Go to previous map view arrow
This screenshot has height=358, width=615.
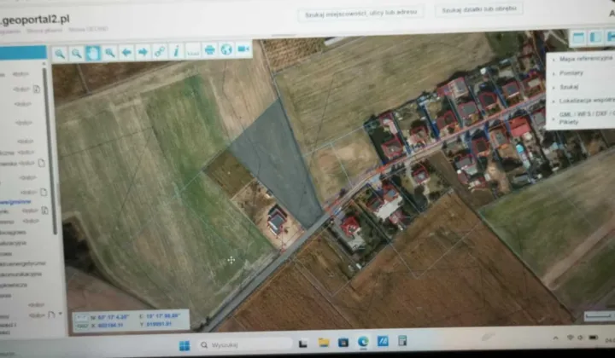click(x=126, y=52)
